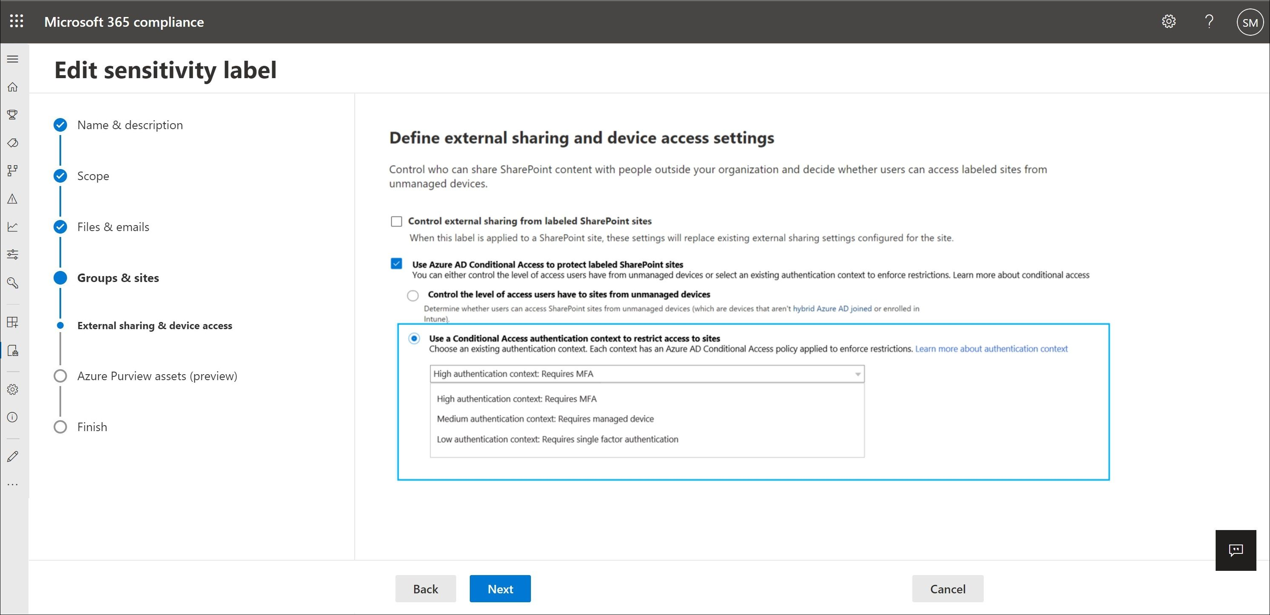This screenshot has width=1270, height=615.
Task: Uncheck Use Azure AD Conditional Access checkbox
Action: point(396,264)
